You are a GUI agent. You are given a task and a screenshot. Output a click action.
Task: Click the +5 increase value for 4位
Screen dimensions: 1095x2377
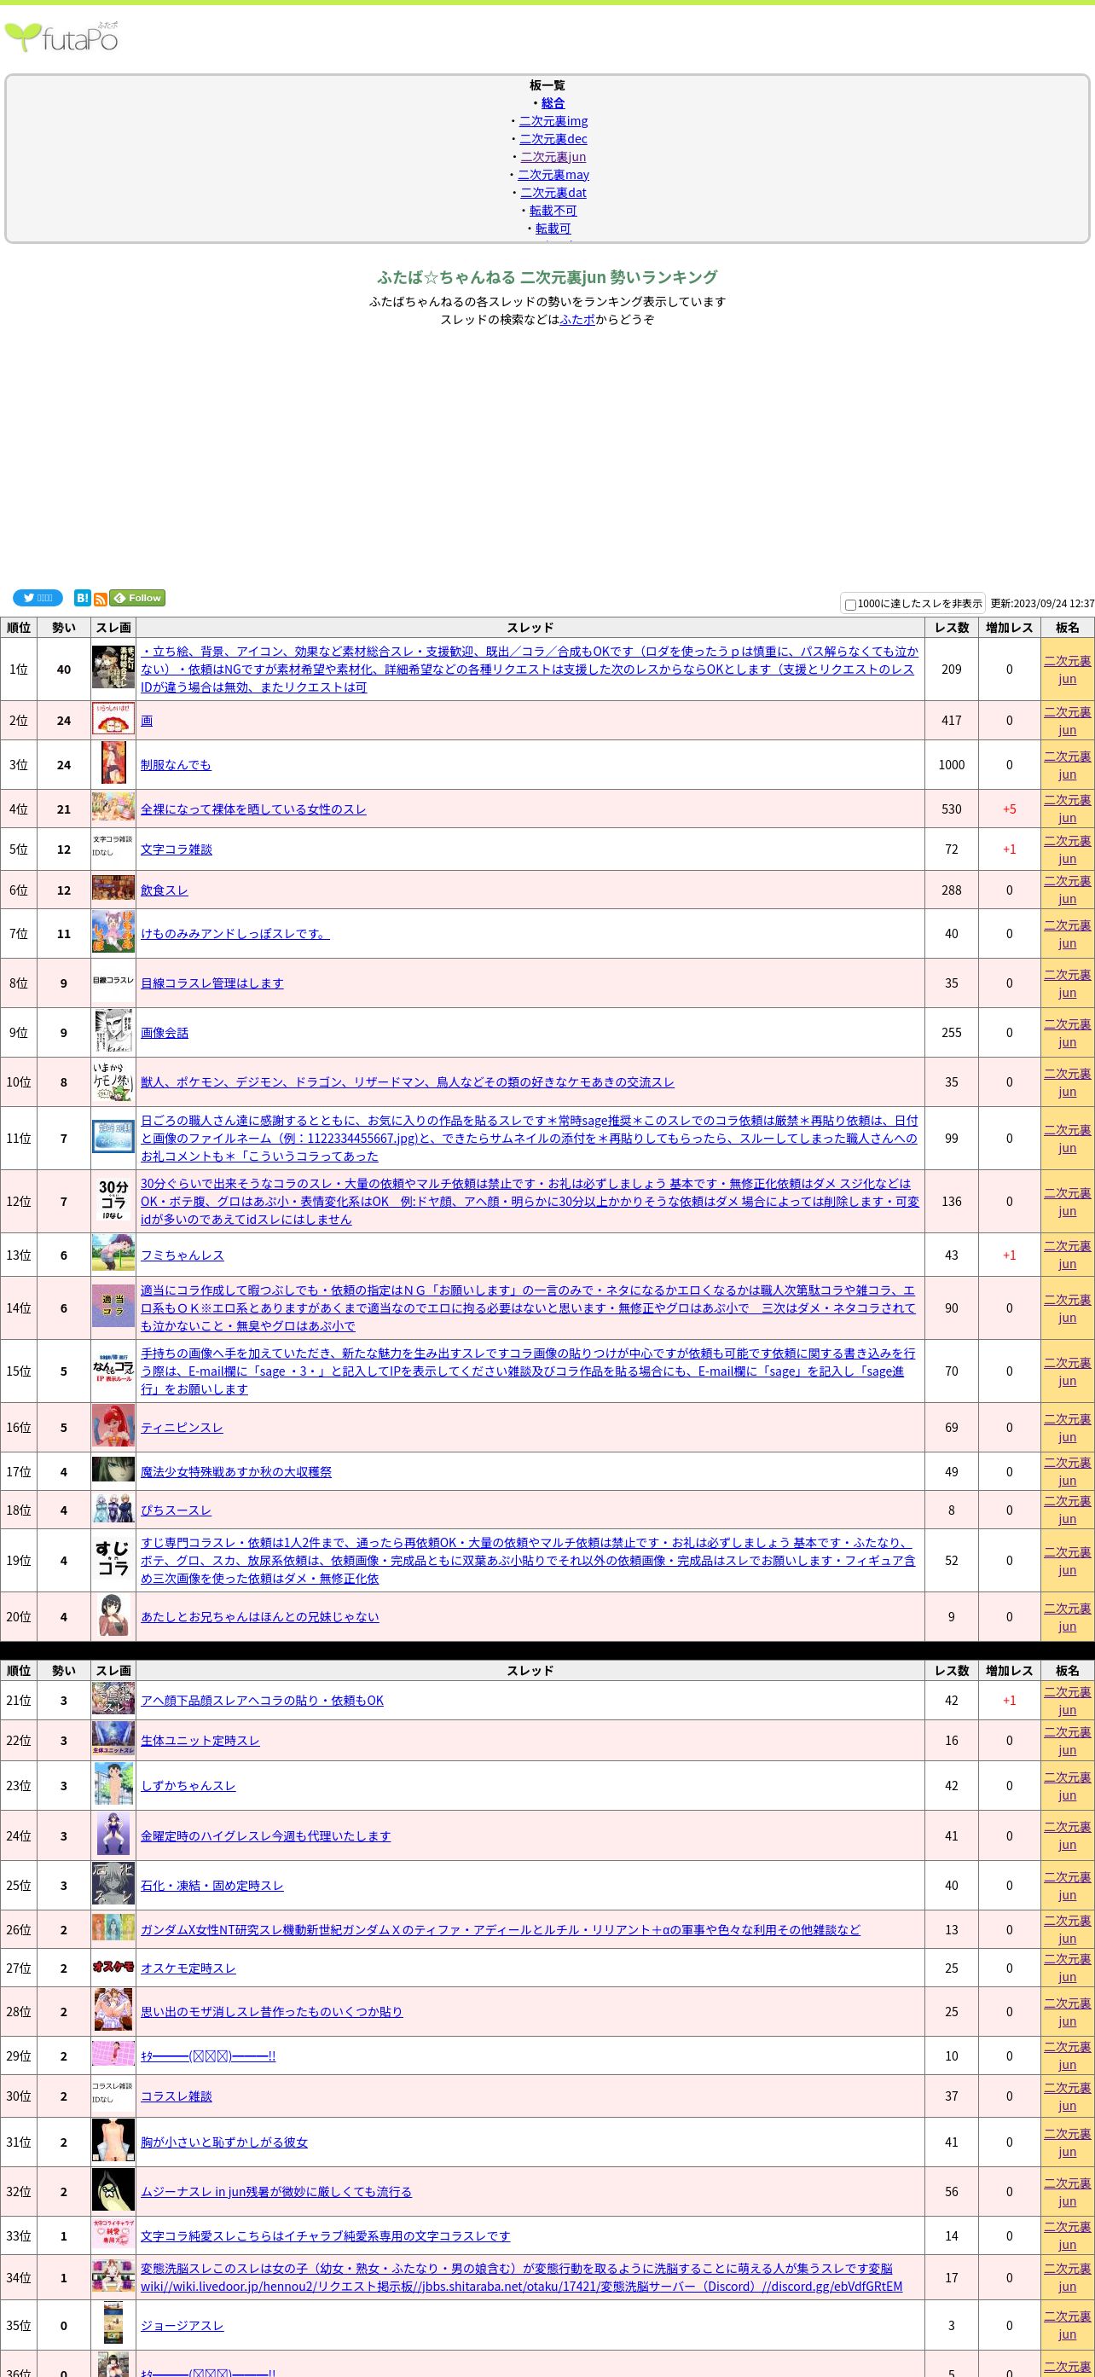[1009, 809]
